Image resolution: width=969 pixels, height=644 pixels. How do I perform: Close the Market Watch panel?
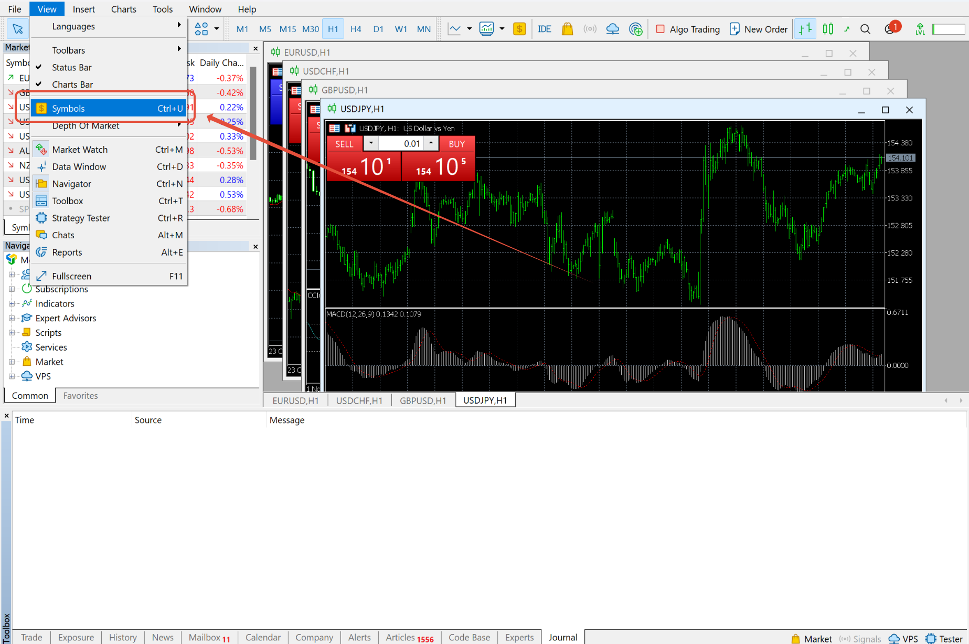[255, 48]
